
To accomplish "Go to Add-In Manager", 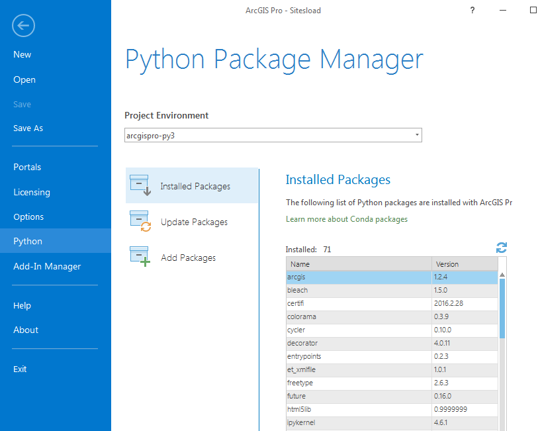I will (47, 266).
